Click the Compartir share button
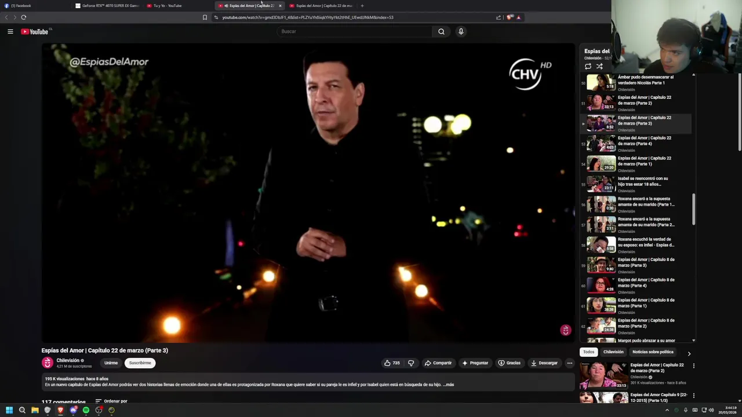The width and height of the screenshot is (742, 417). coord(438,363)
